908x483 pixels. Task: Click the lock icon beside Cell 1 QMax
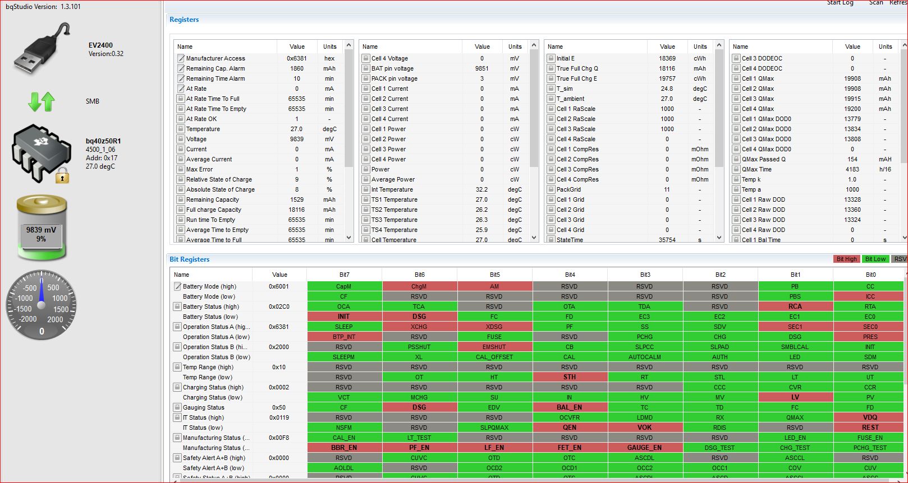pyautogui.click(x=736, y=78)
